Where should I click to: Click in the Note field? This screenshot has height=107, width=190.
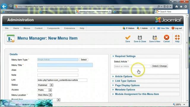coord(58,75)
